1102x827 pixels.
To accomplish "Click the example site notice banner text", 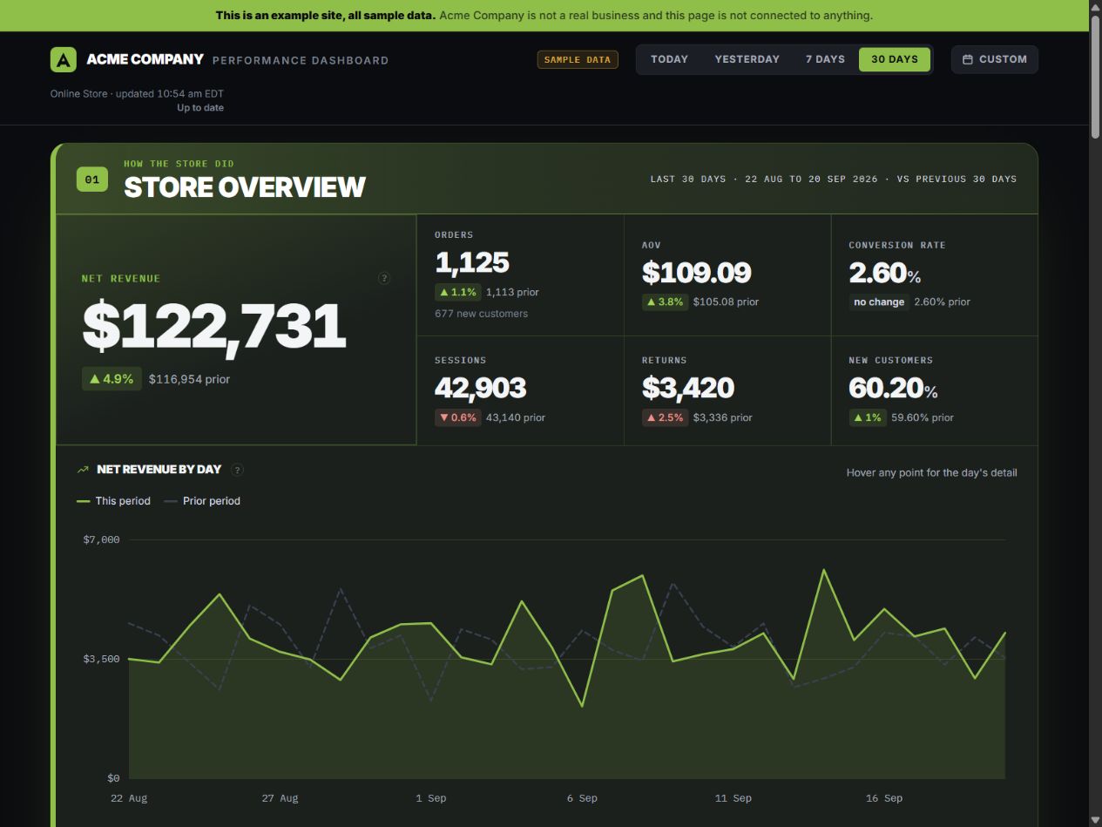I will (x=544, y=16).
